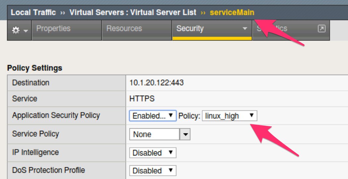Open Application Security Policy Enabled dropdown

pos(153,116)
